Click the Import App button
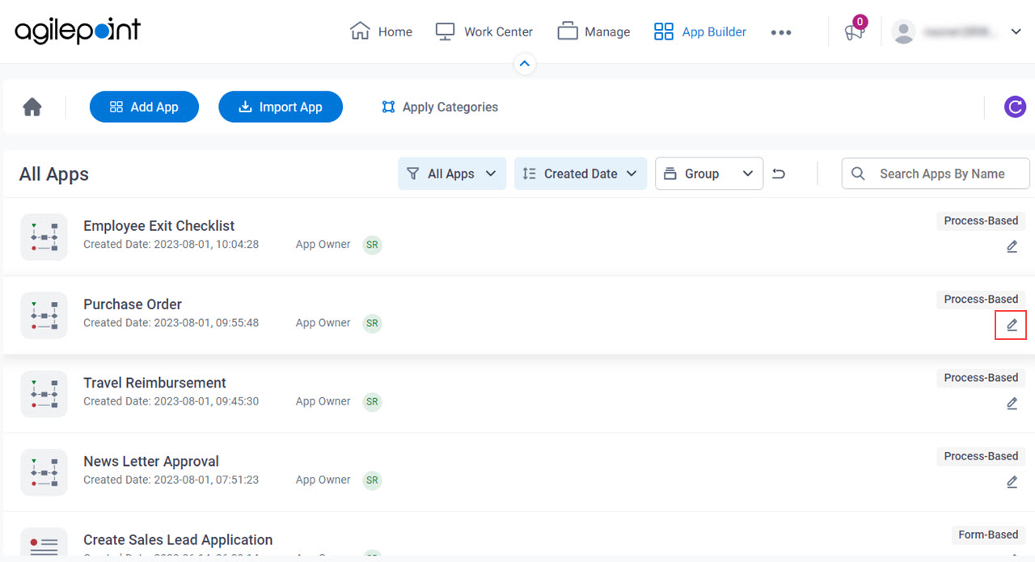The image size is (1035, 562). coord(281,107)
